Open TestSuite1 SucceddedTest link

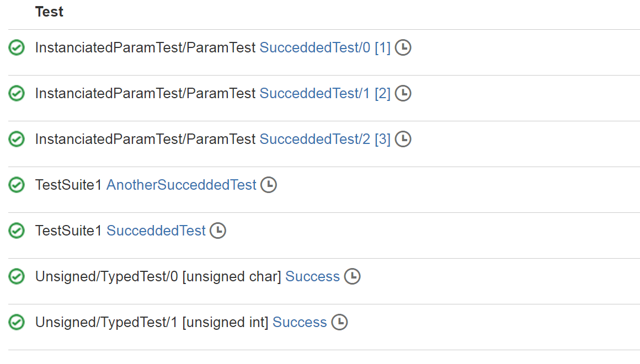click(156, 231)
